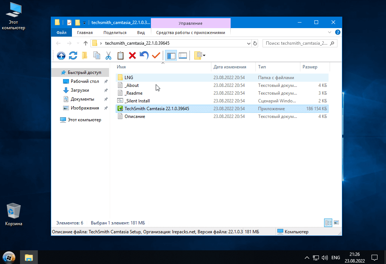Sort by the Имя column header
This screenshot has height=264, width=386.
pos(163,67)
